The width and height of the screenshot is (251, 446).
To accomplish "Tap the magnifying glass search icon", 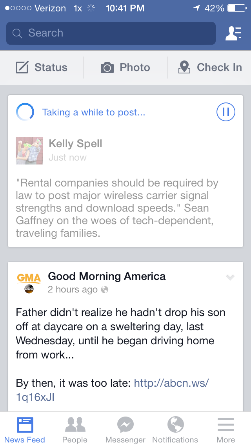I will (17, 33).
